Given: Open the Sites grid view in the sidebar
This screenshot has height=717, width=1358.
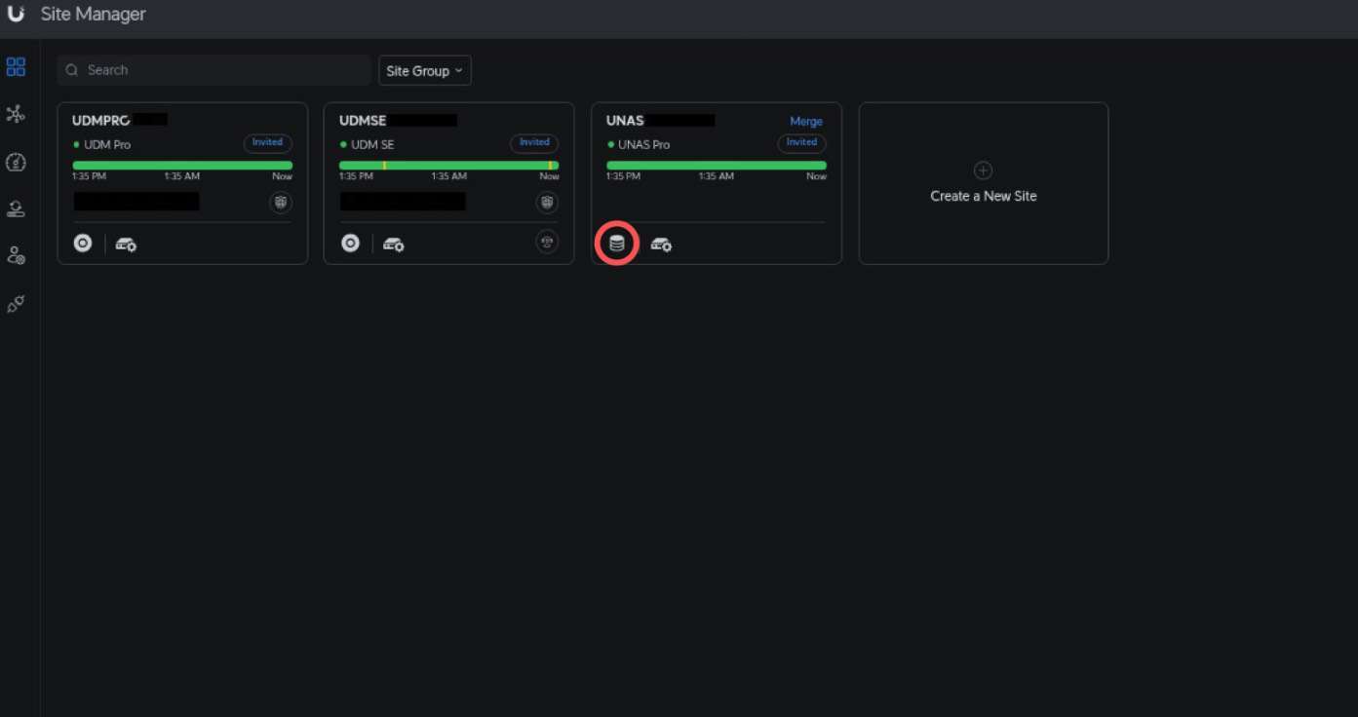Looking at the screenshot, I should pos(16,67).
